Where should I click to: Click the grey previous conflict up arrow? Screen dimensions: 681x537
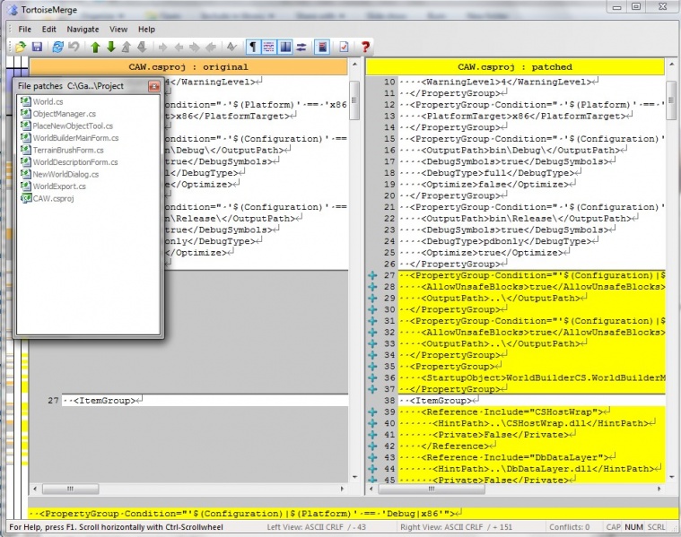(x=126, y=47)
